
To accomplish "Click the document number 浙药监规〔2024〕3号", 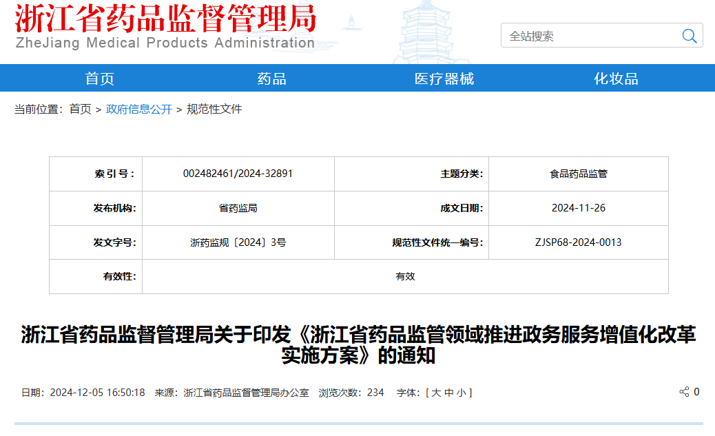I will [x=238, y=242].
